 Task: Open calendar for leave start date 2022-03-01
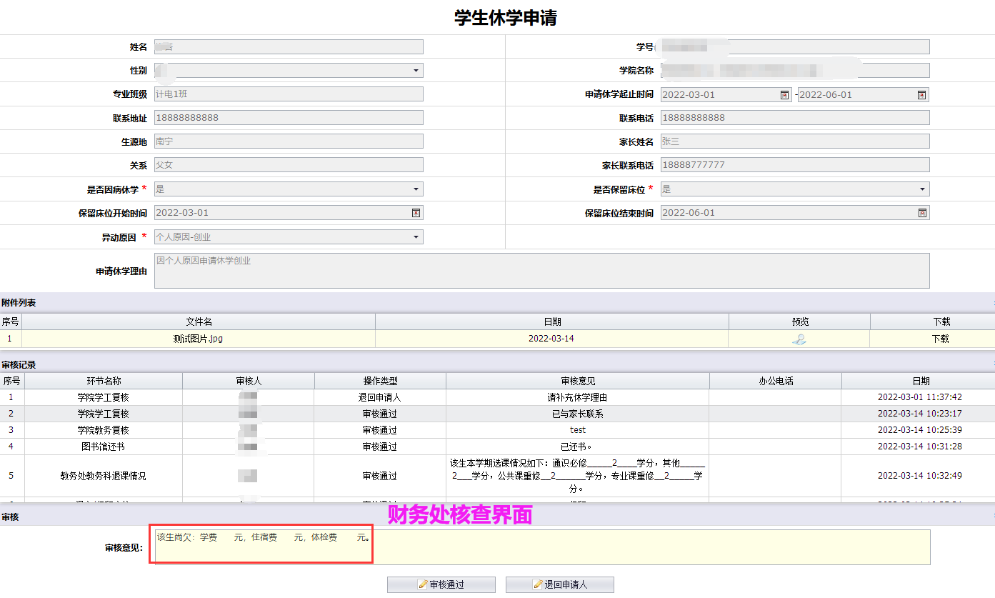(784, 95)
